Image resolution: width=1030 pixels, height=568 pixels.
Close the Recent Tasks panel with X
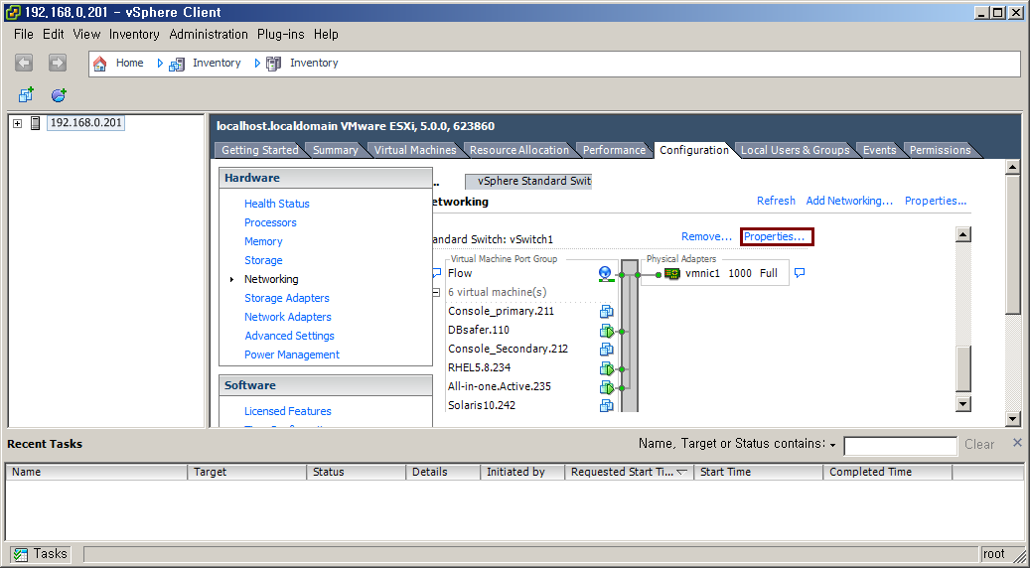tap(1017, 443)
